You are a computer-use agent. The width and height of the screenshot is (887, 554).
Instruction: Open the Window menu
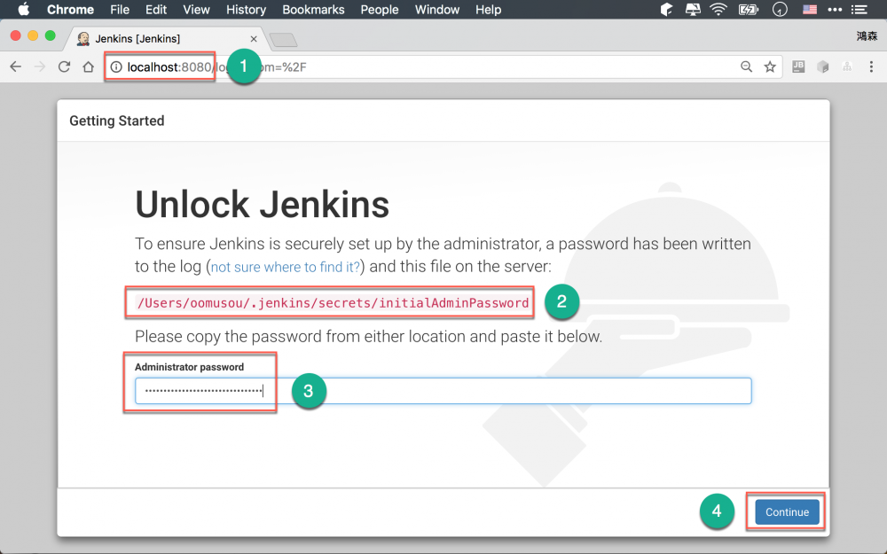(x=437, y=10)
